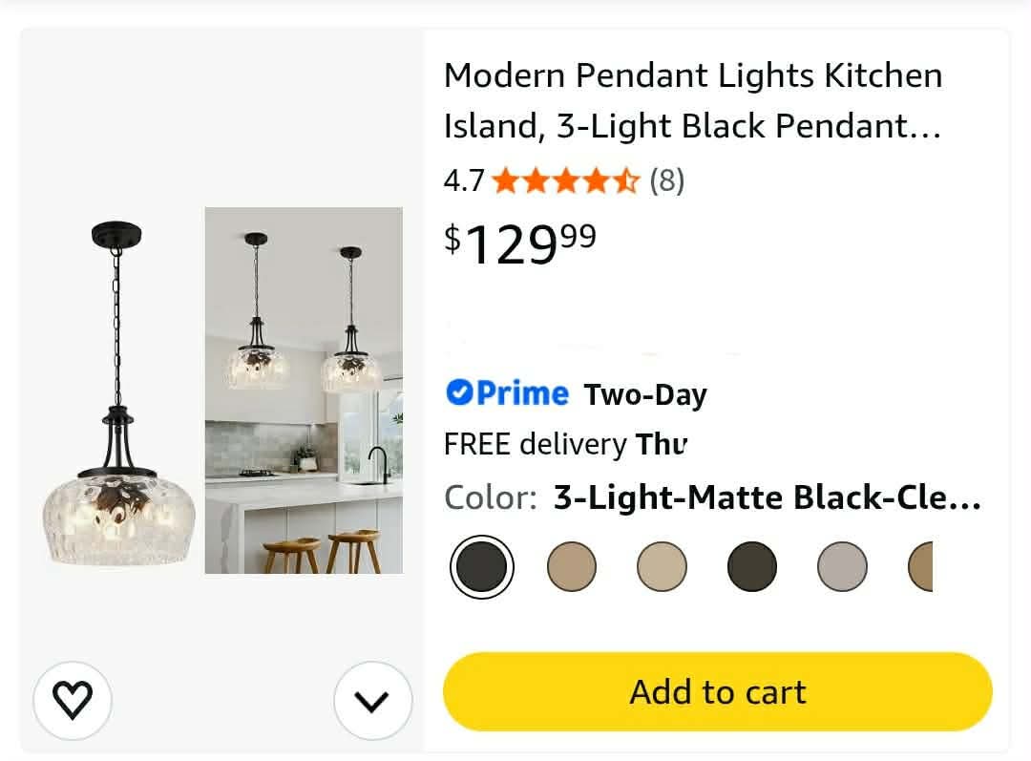
Task: Choose the tan brown color swatch
Action: (572, 567)
